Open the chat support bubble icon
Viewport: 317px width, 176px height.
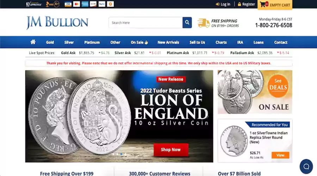[306, 166]
